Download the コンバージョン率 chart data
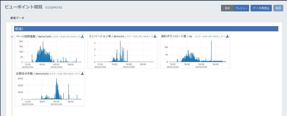The width and height of the screenshot is (287, 116). click(155, 36)
